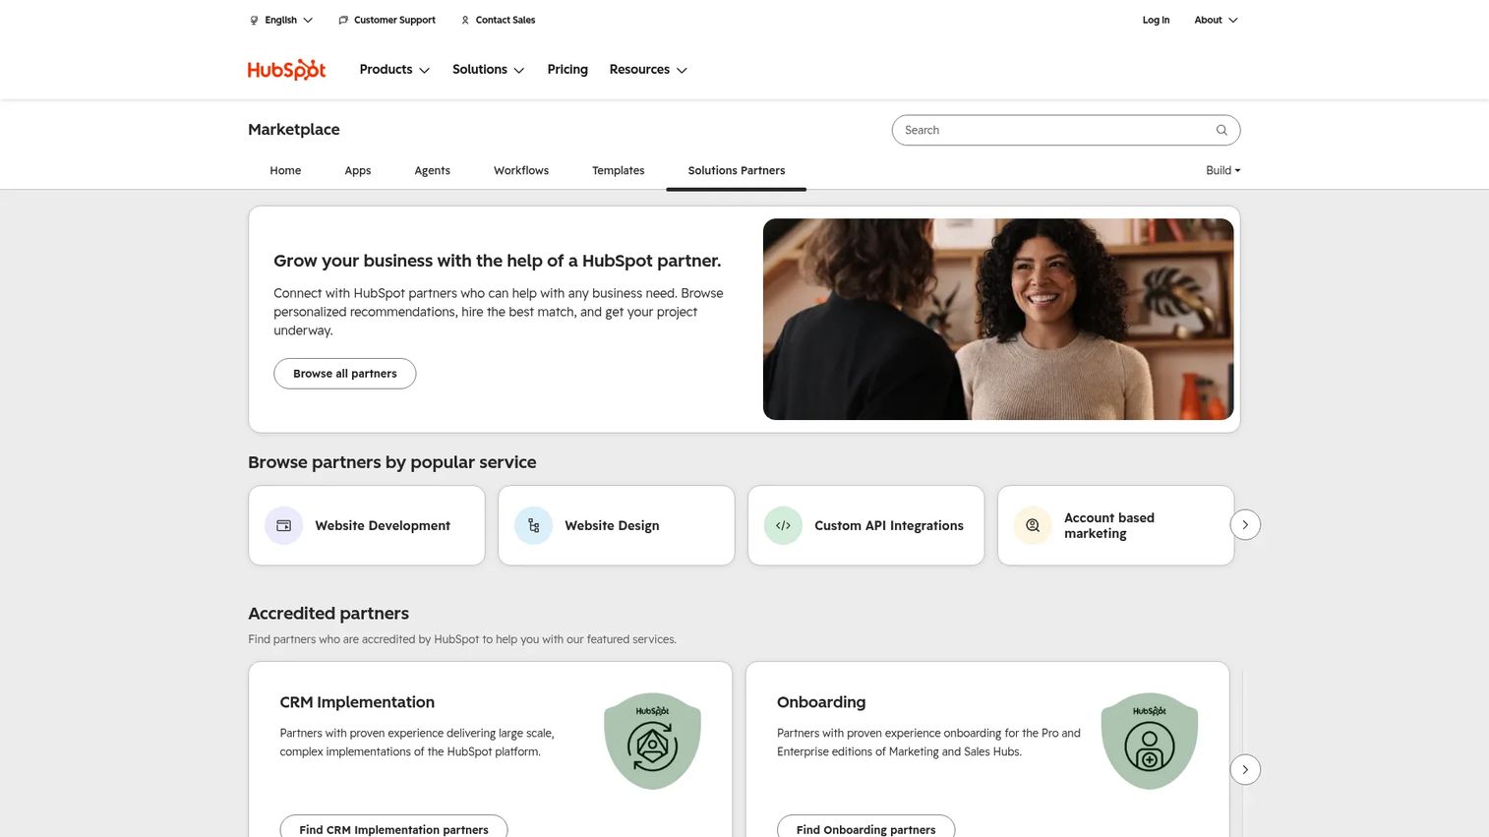Expand the Solutions menu
The width and height of the screenshot is (1489, 837).
coord(488,70)
